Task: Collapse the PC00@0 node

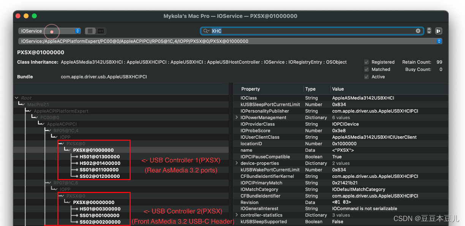Action: click(x=37, y=118)
